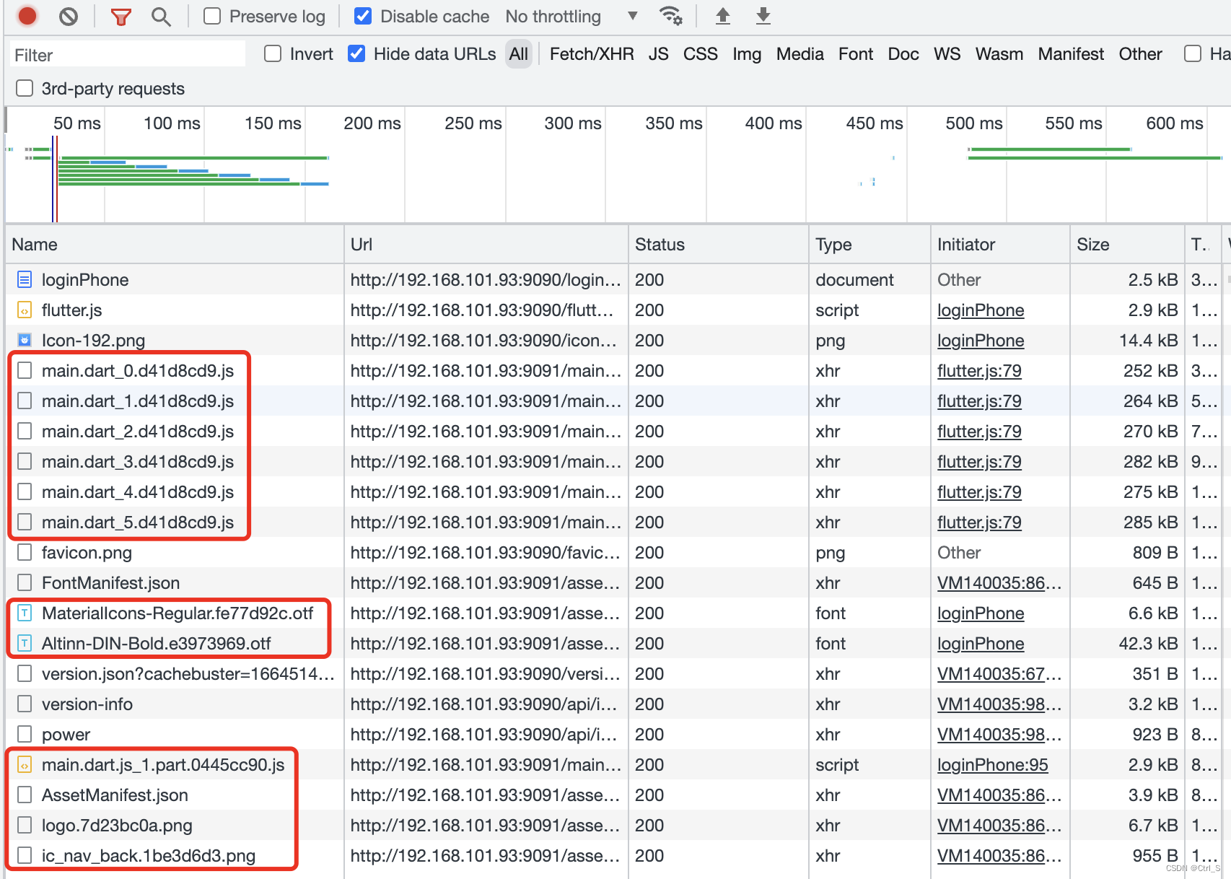Click the Icon-192.png image icon

pyautogui.click(x=25, y=340)
